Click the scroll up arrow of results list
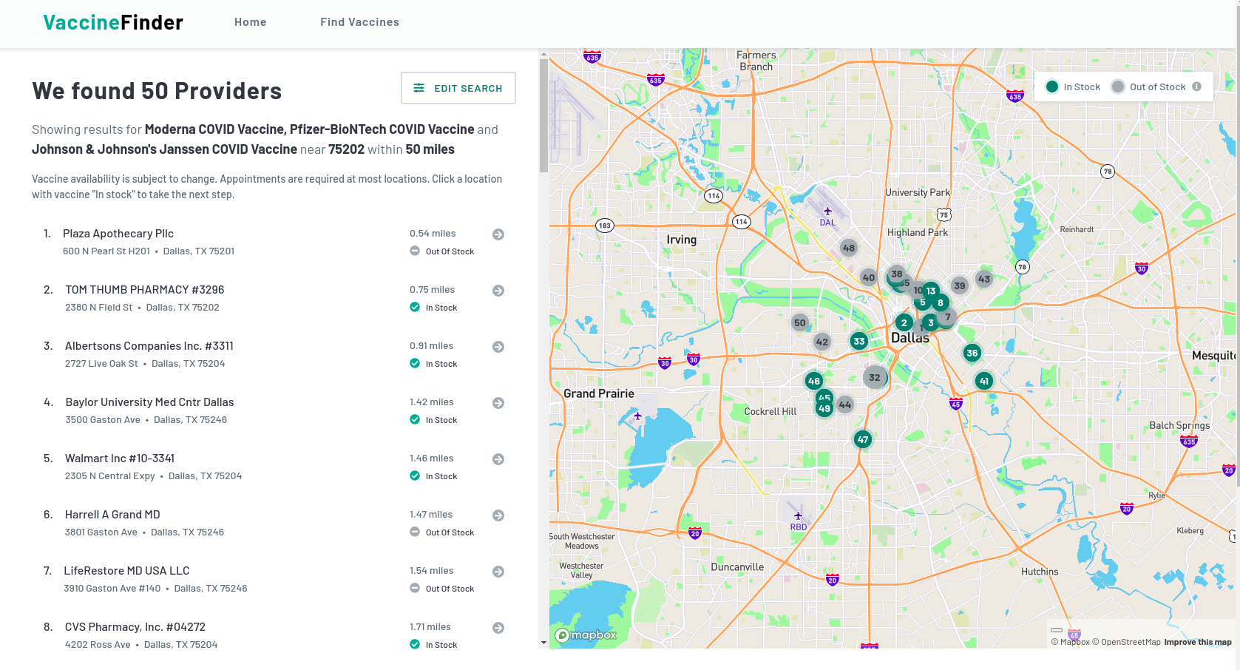This screenshot has height=670, width=1240. point(544,54)
